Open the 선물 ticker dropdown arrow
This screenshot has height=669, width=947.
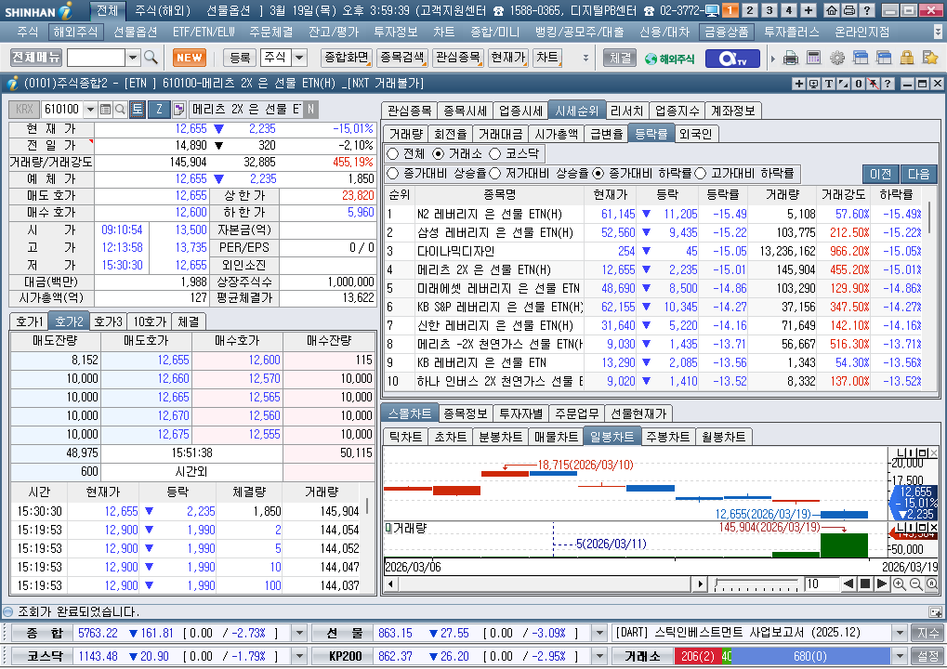pos(599,633)
